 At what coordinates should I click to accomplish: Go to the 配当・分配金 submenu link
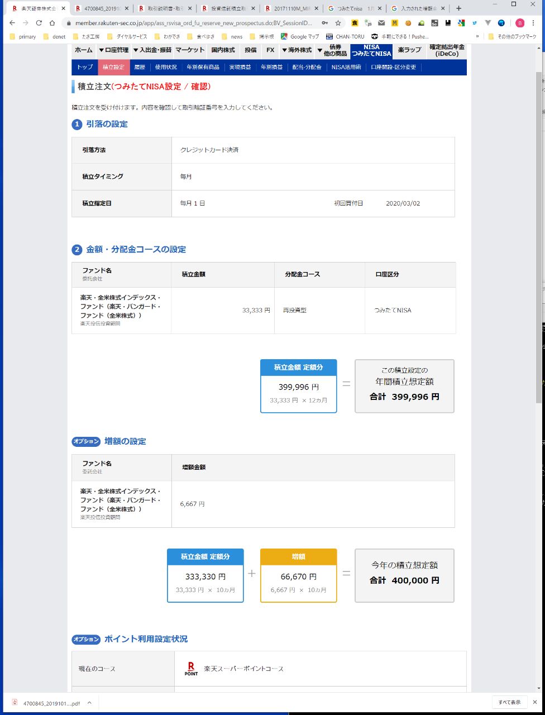coord(307,67)
